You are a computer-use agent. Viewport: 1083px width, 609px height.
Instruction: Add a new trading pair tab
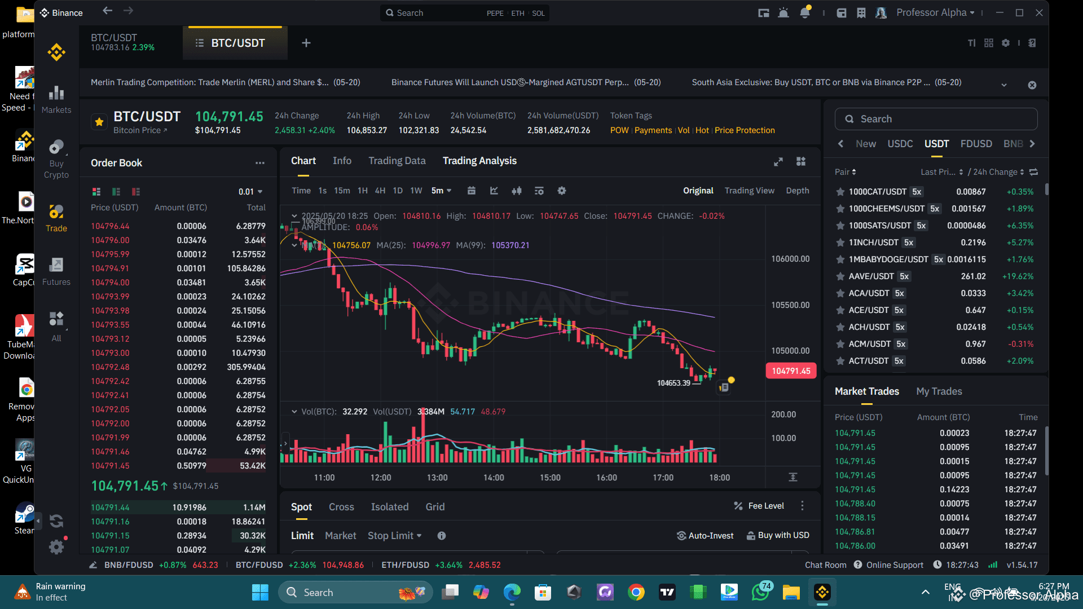[x=306, y=43]
